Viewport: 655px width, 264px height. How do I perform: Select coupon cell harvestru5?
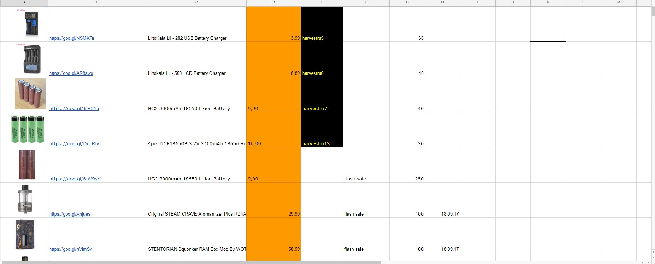pyautogui.click(x=322, y=24)
